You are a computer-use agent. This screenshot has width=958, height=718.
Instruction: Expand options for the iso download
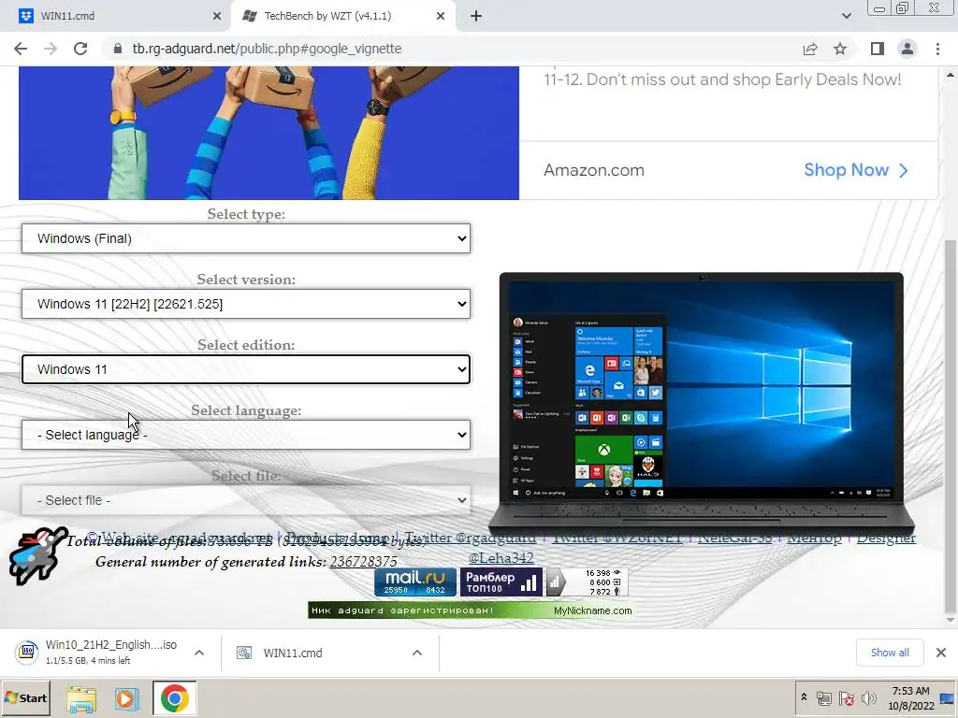click(199, 653)
